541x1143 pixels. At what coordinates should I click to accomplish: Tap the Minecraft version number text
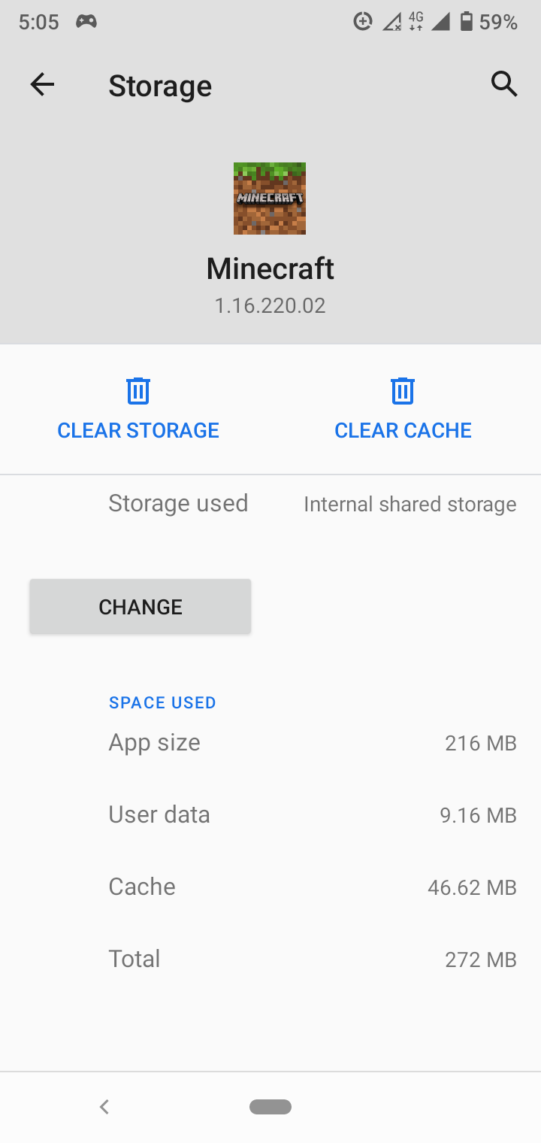click(270, 306)
